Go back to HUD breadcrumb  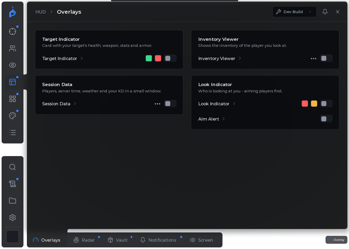click(x=41, y=12)
